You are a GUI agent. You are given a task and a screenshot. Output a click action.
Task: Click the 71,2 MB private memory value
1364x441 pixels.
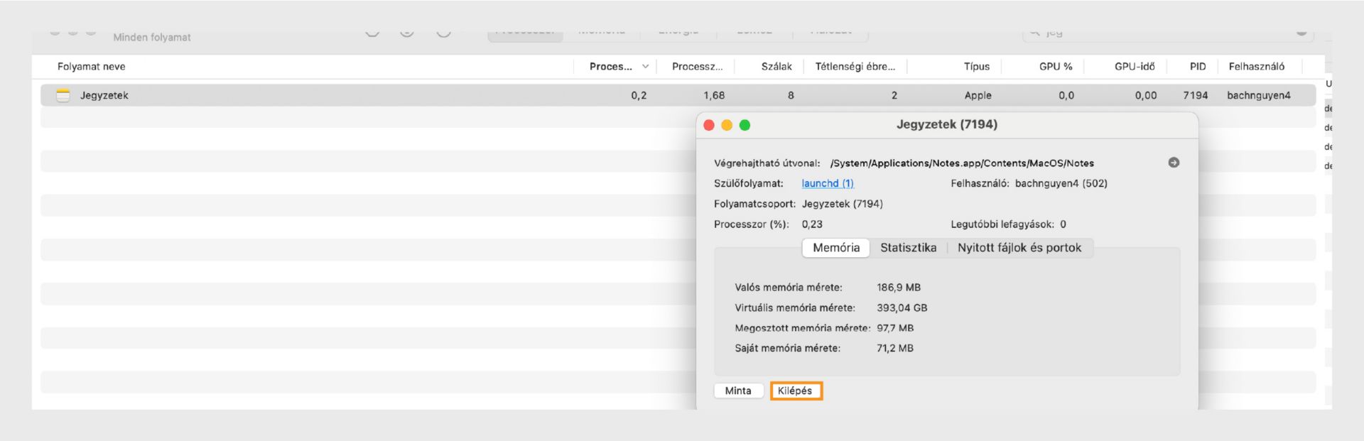(895, 349)
